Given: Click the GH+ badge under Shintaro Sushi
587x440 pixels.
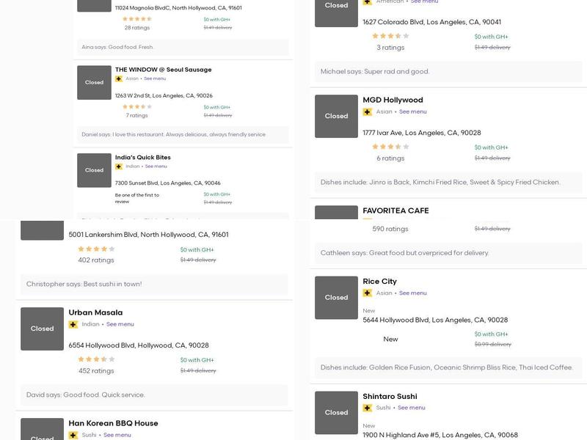Looking at the screenshot, I should pos(368,408).
